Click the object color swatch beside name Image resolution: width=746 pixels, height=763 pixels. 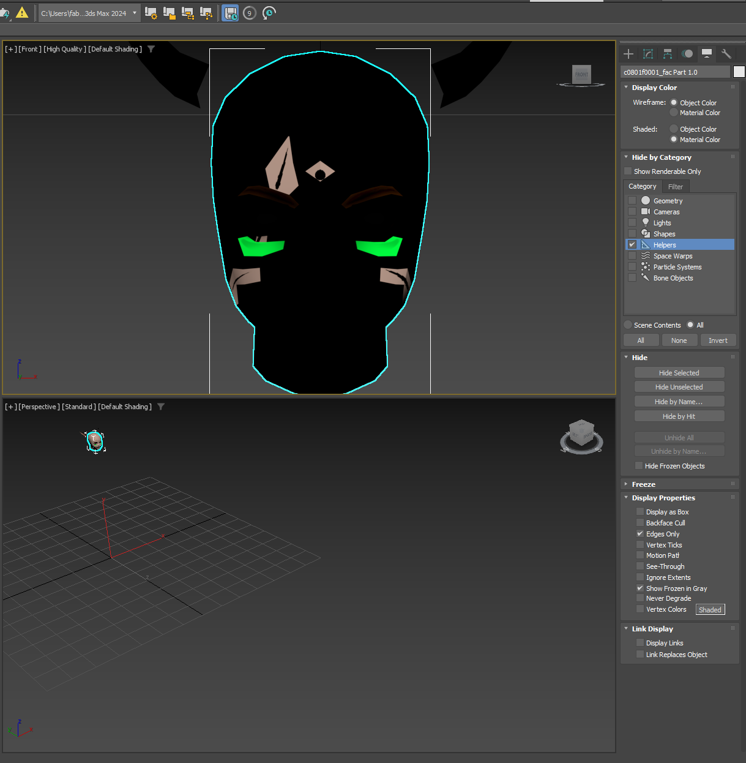[739, 72]
